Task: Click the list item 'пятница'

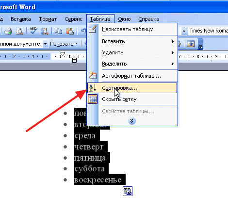Action: [x=90, y=158]
